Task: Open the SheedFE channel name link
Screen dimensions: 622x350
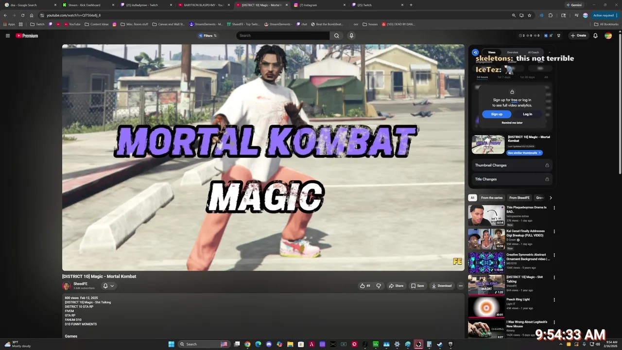Action: (x=81, y=284)
